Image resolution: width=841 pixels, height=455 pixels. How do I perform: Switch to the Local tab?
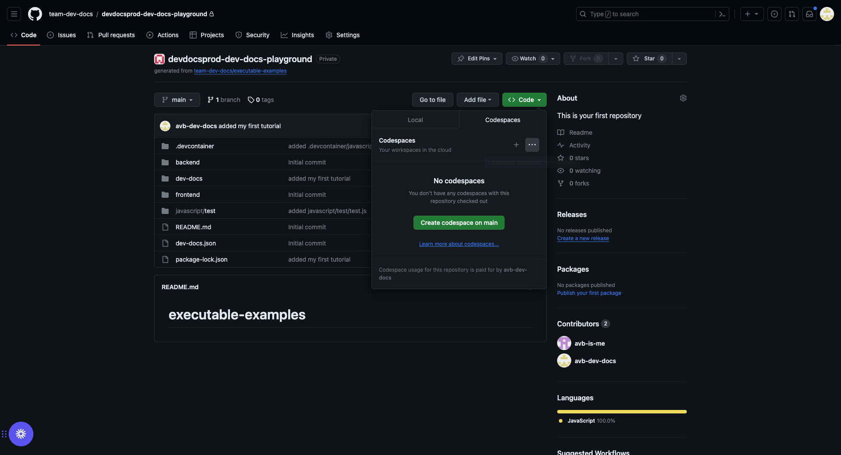(415, 119)
